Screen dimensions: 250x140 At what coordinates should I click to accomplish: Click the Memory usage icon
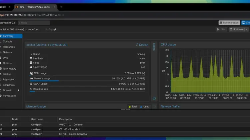click(32, 78)
